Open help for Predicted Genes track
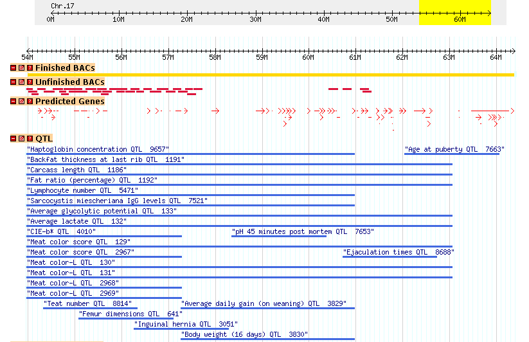The image size is (529, 342). (x=30, y=102)
